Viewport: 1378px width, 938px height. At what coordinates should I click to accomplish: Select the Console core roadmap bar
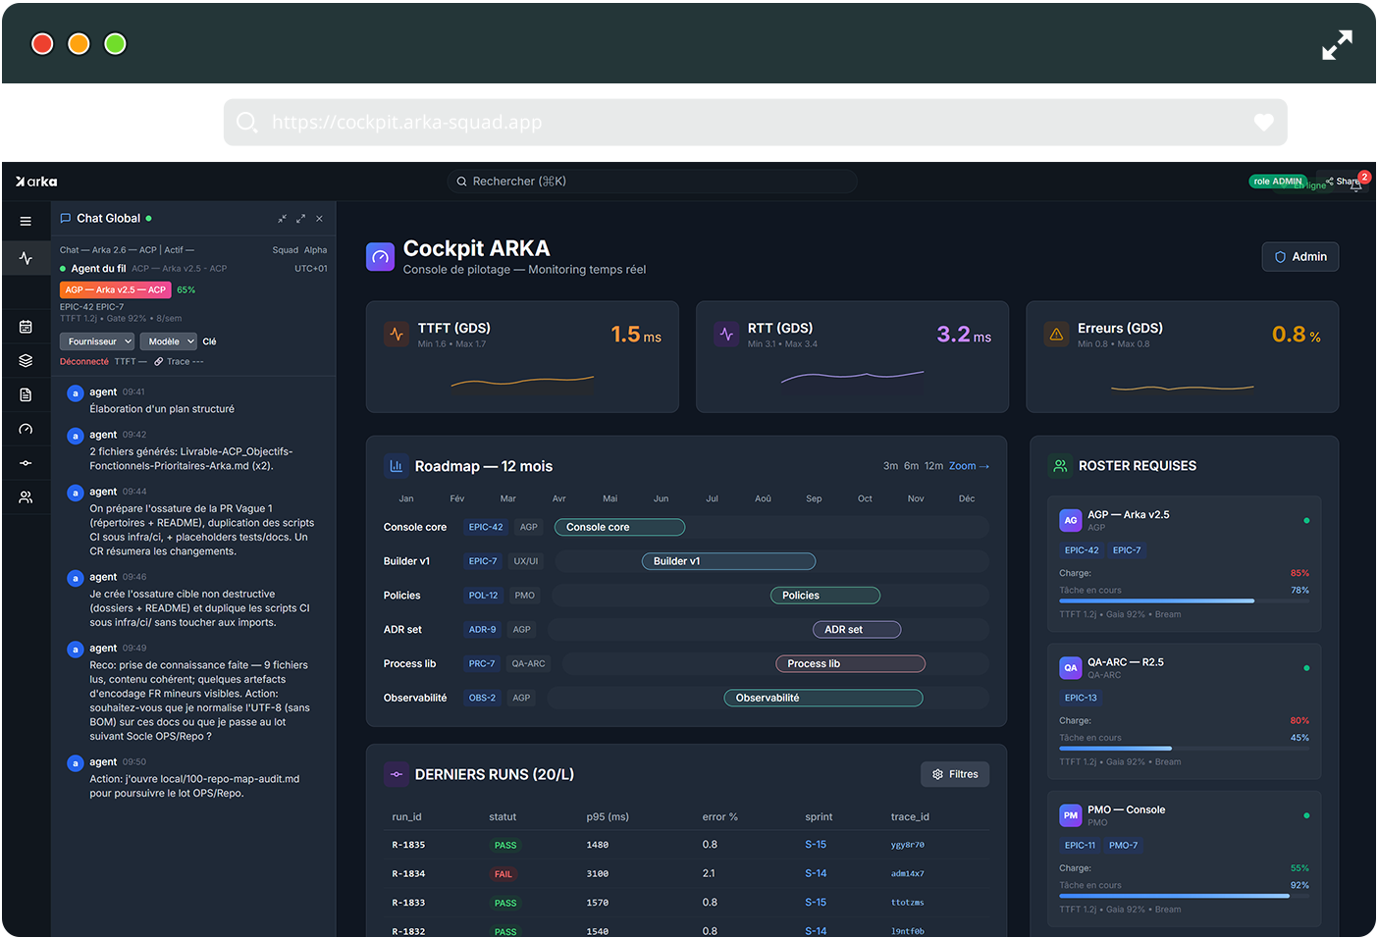click(x=619, y=527)
